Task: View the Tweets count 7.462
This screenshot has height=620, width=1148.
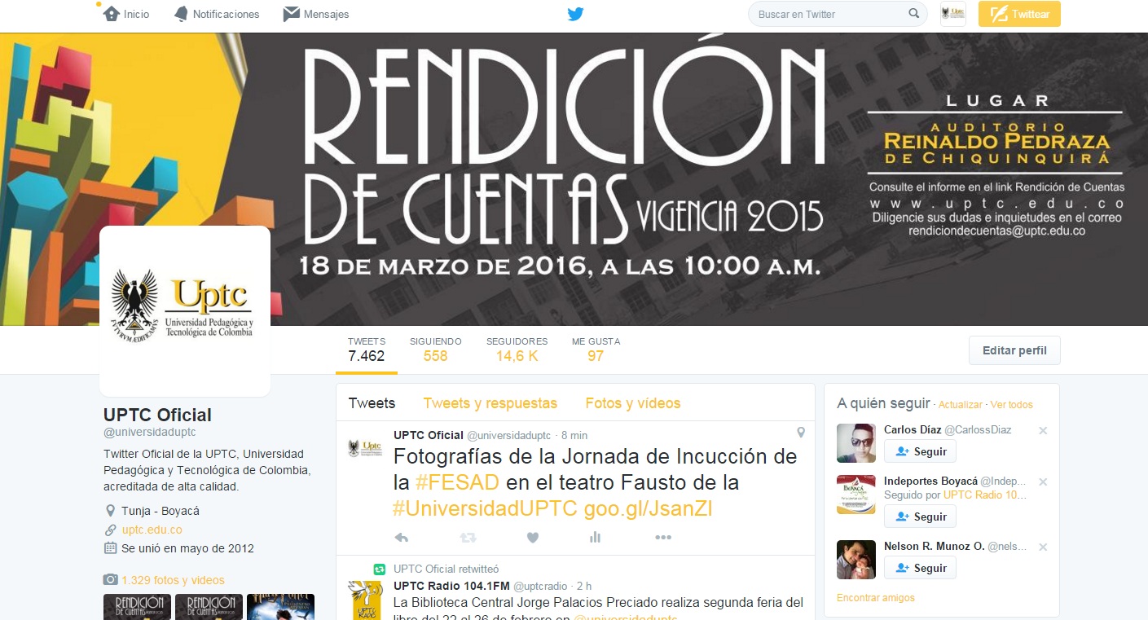Action: 367,350
